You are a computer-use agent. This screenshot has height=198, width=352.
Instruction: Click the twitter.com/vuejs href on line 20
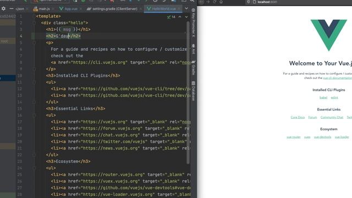click(x=114, y=142)
